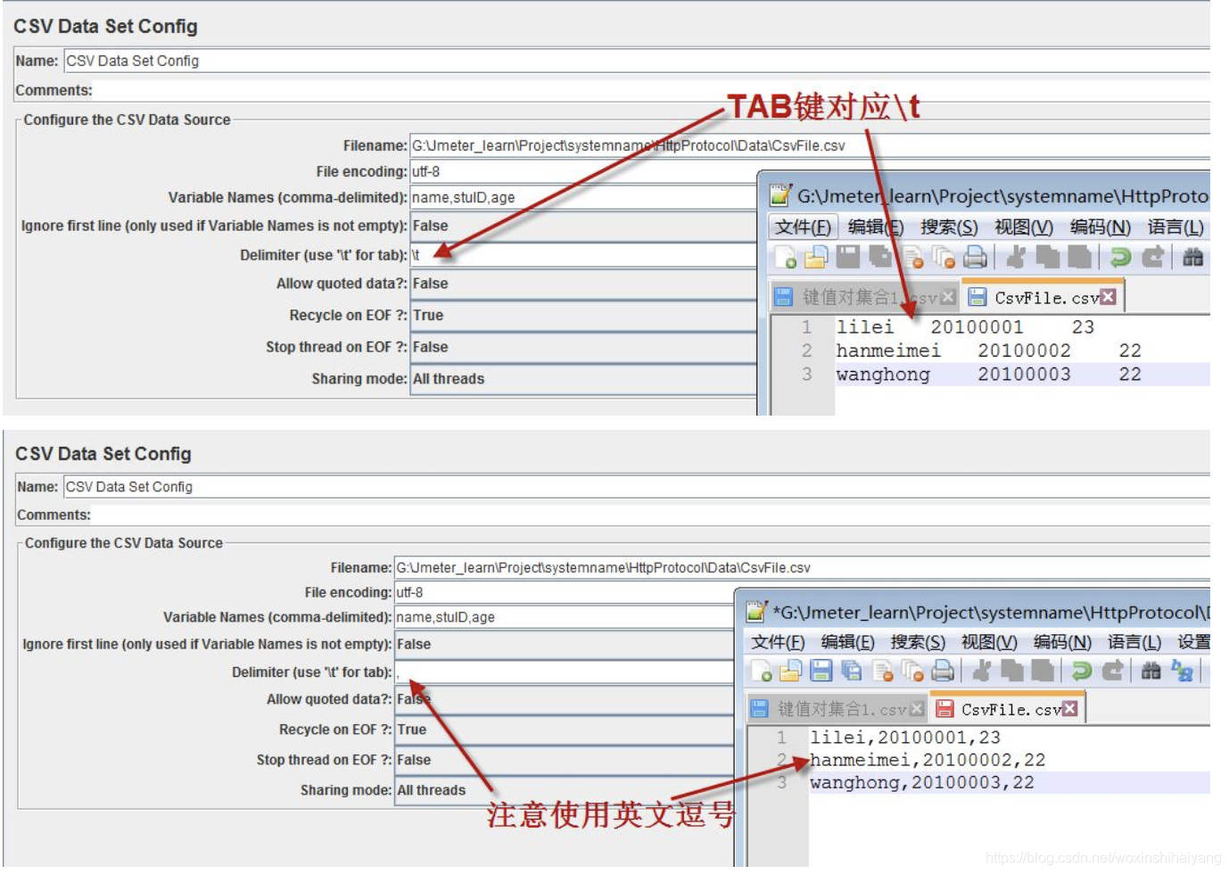Open 设置 menu in lower Notepad++ window
The height and width of the screenshot is (874, 1229).
(1194, 642)
